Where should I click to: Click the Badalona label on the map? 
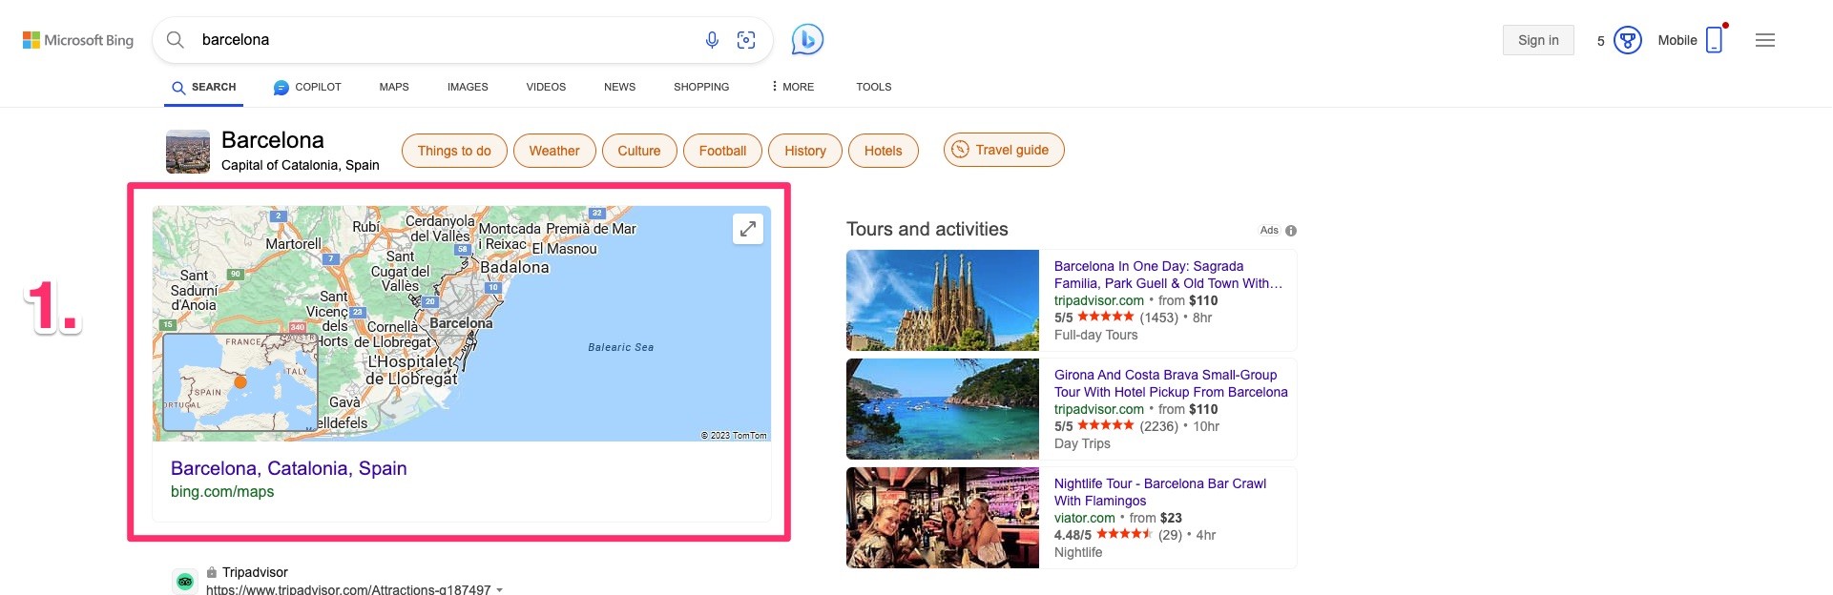514,268
